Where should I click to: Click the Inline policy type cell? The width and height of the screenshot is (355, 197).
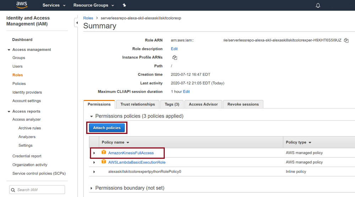click(296, 172)
